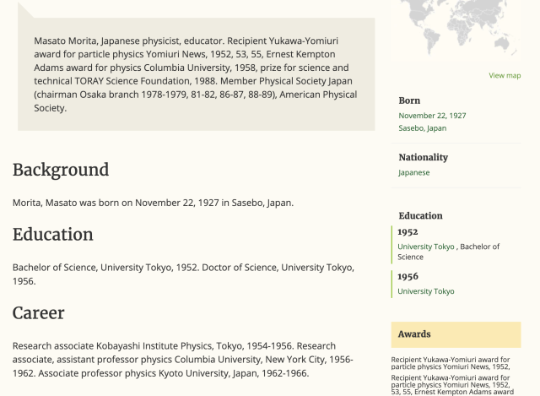Follow the Sasebo, Japan birthplace link
Viewport: 540px width, 396px height.
(x=422, y=128)
